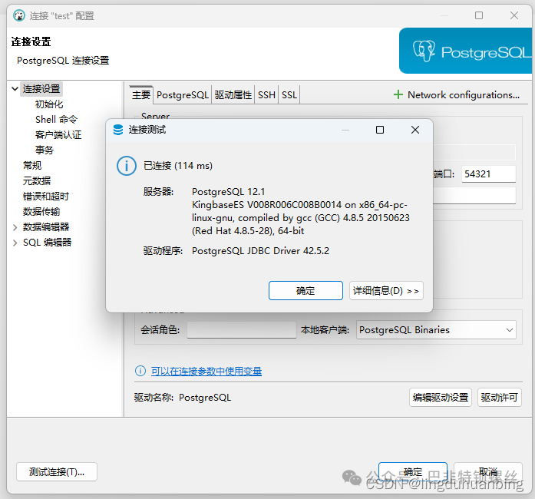
Task: Click the info icon beside 可以在连接参数中使用变量
Action: click(140, 371)
